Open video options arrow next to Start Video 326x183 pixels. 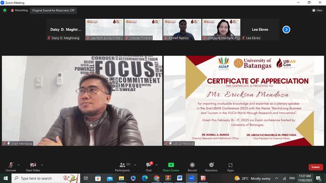pyautogui.click(x=42, y=165)
